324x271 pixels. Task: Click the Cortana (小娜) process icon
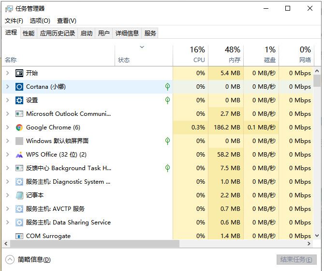point(19,87)
